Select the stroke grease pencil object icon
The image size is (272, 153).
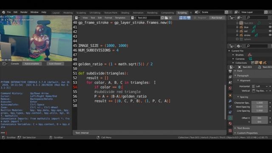241,35
